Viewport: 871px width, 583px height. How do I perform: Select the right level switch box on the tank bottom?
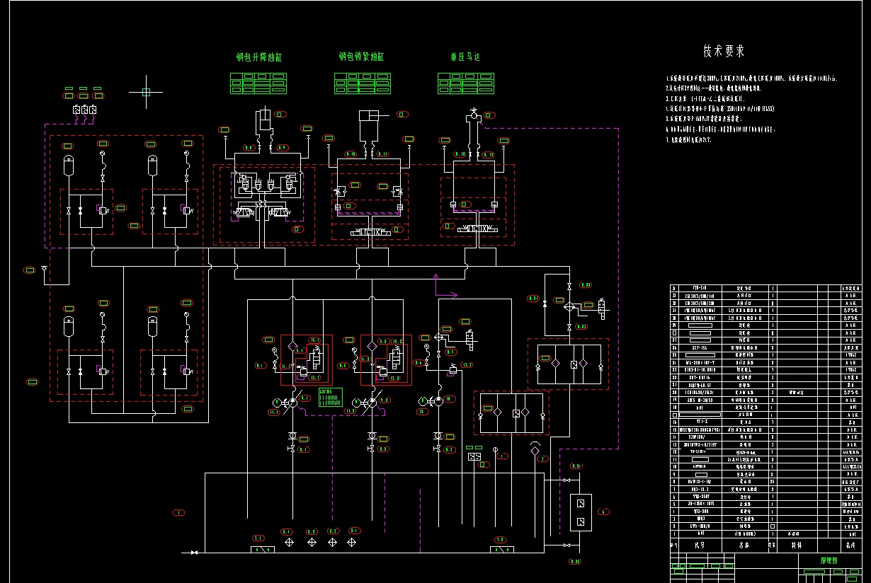click(x=501, y=549)
